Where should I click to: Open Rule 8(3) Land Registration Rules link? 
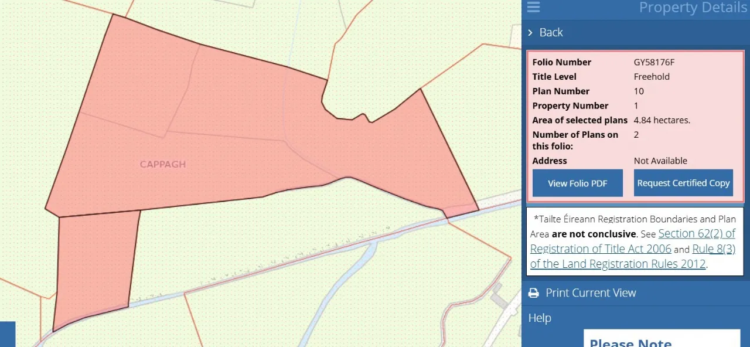pos(713,249)
